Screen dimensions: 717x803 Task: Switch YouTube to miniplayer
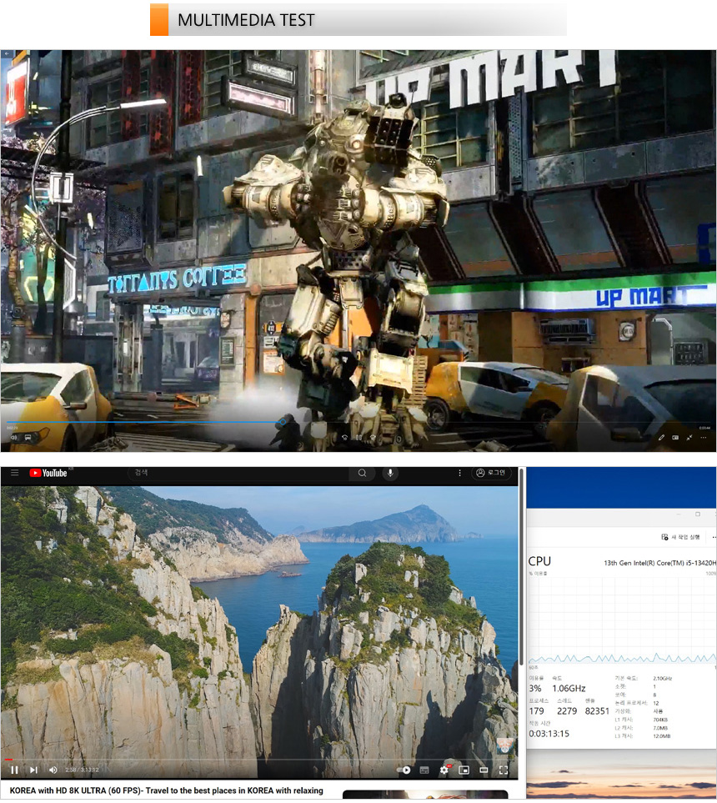tap(464, 770)
